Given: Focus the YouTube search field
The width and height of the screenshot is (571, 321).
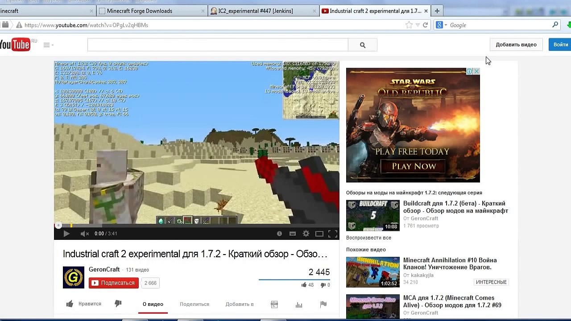Looking at the screenshot, I should point(218,45).
